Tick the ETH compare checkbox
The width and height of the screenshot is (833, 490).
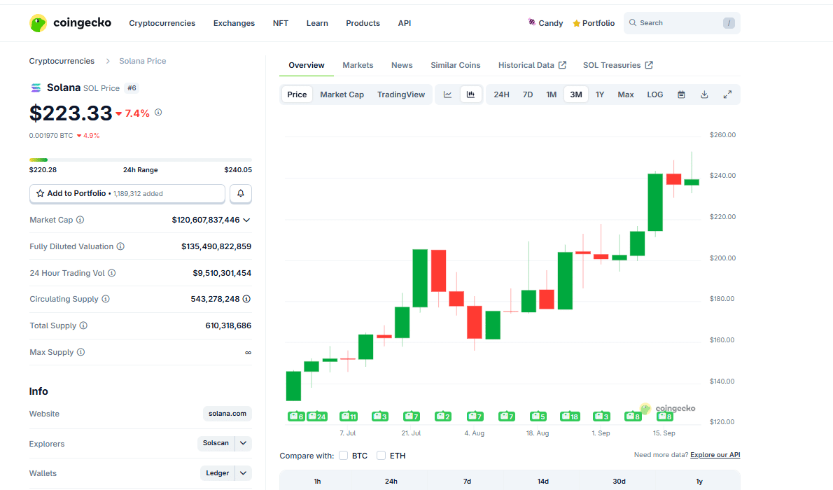tap(381, 456)
